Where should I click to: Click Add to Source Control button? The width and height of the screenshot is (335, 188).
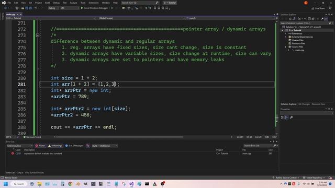(286, 178)
